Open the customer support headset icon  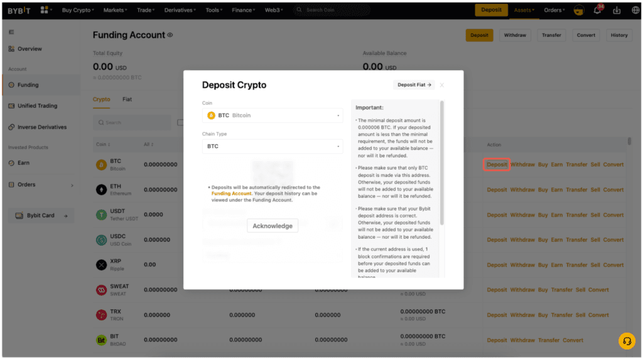[x=627, y=341]
